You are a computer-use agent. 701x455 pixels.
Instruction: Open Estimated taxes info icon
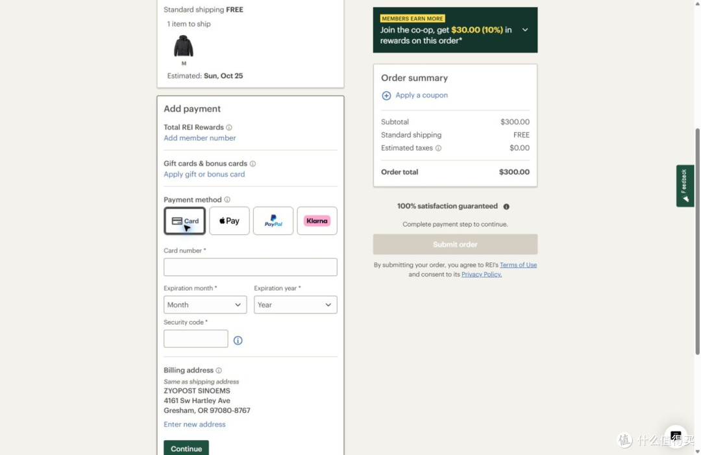point(439,148)
